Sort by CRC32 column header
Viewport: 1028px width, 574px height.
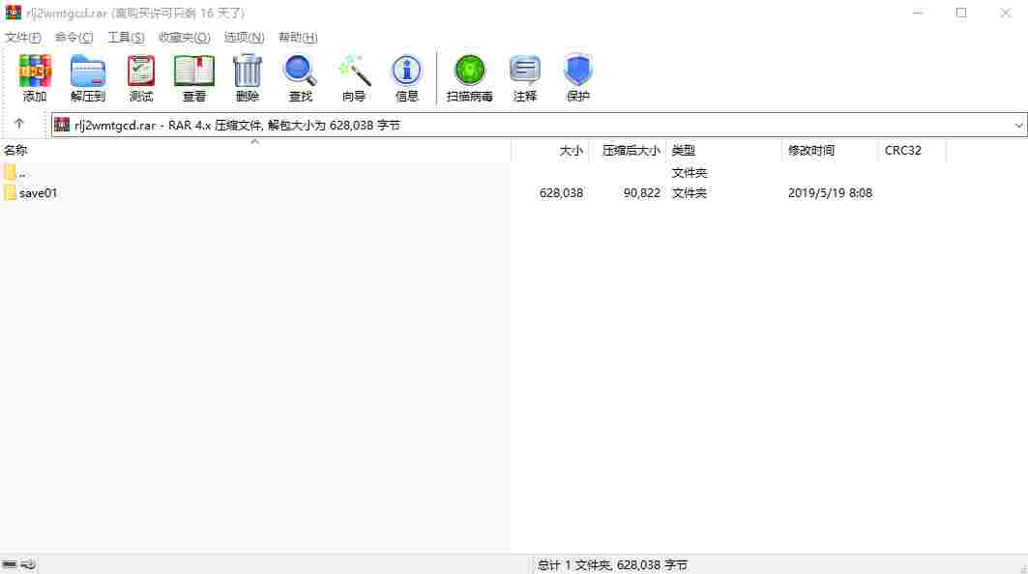(912, 150)
